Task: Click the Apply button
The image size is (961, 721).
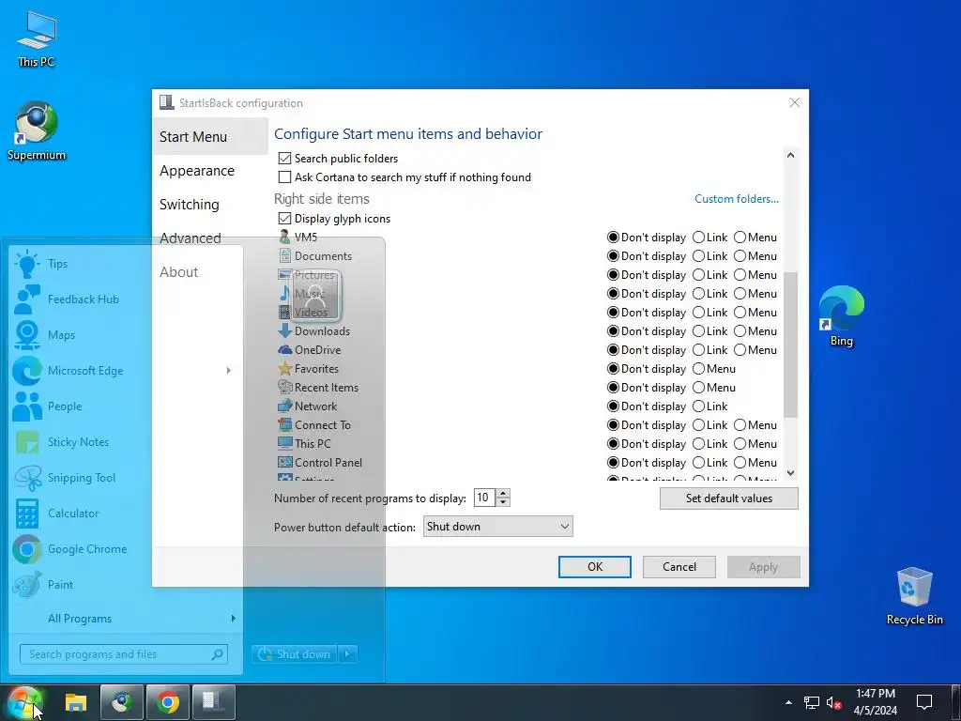Action: pyautogui.click(x=764, y=567)
